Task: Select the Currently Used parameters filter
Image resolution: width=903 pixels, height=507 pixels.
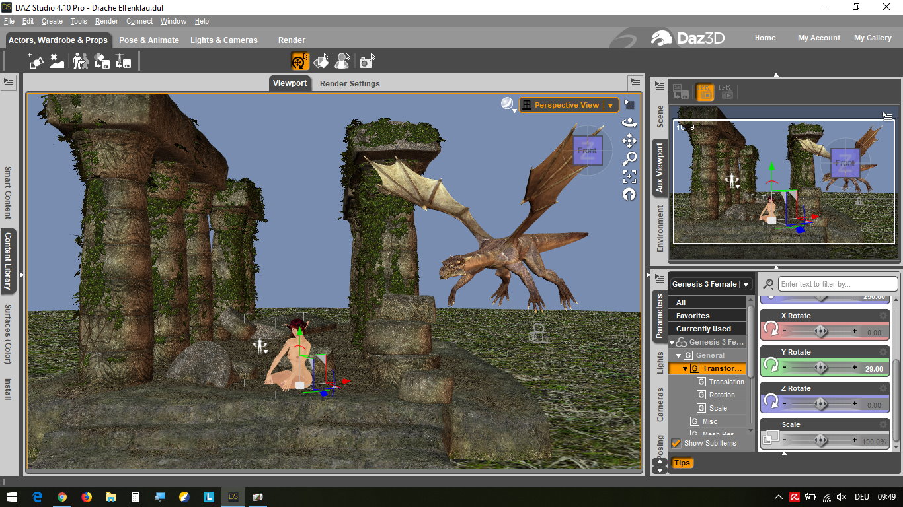Action: pyautogui.click(x=707, y=329)
